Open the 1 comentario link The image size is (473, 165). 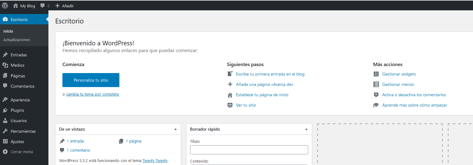(78, 150)
